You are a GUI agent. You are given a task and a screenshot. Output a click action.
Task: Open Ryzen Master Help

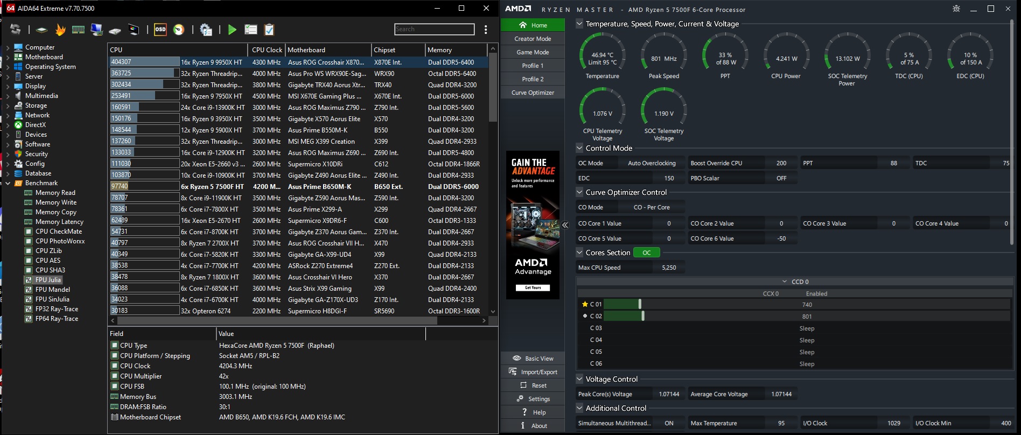click(533, 412)
